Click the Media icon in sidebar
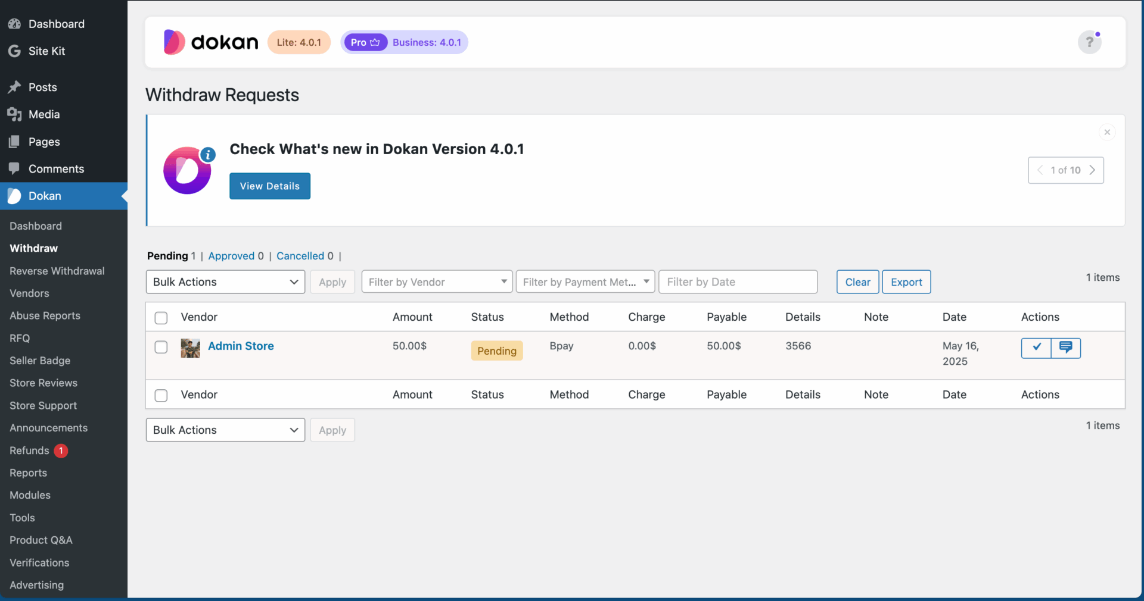This screenshot has width=1144, height=601. (14, 114)
